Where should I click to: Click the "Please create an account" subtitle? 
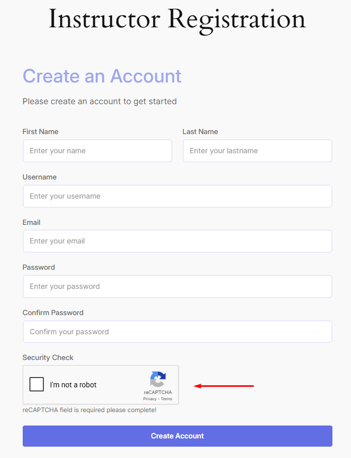(100, 102)
